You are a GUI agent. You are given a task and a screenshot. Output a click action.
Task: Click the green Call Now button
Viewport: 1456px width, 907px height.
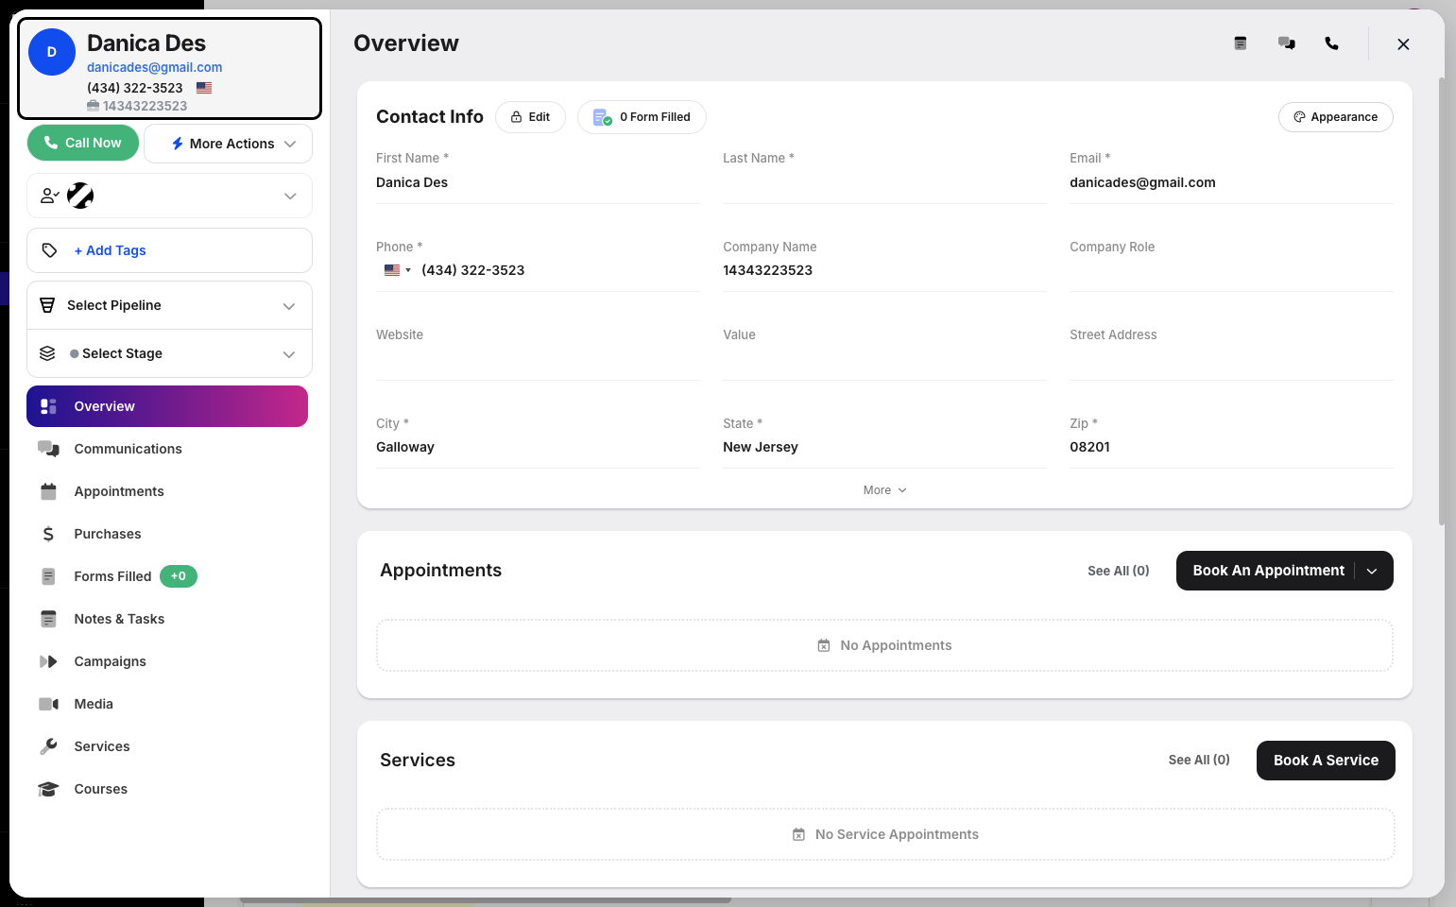[x=83, y=143]
